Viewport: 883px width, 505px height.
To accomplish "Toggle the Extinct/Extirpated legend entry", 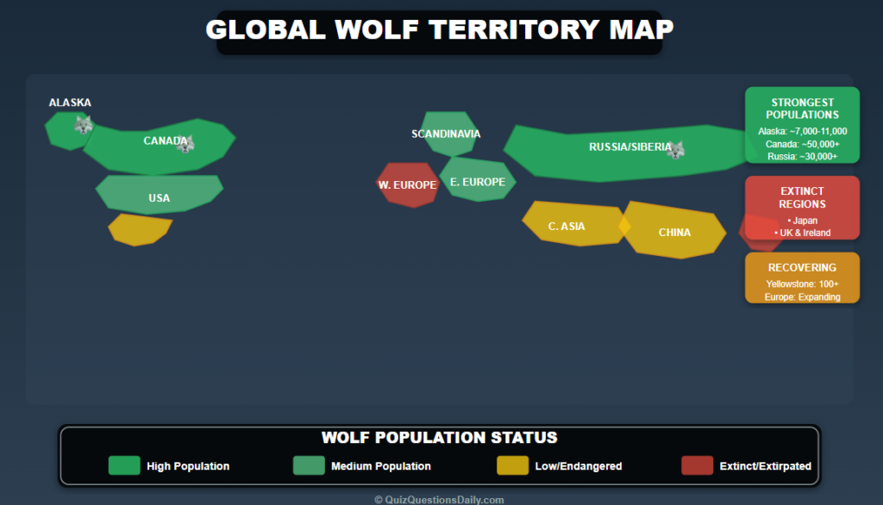I will [x=747, y=465].
